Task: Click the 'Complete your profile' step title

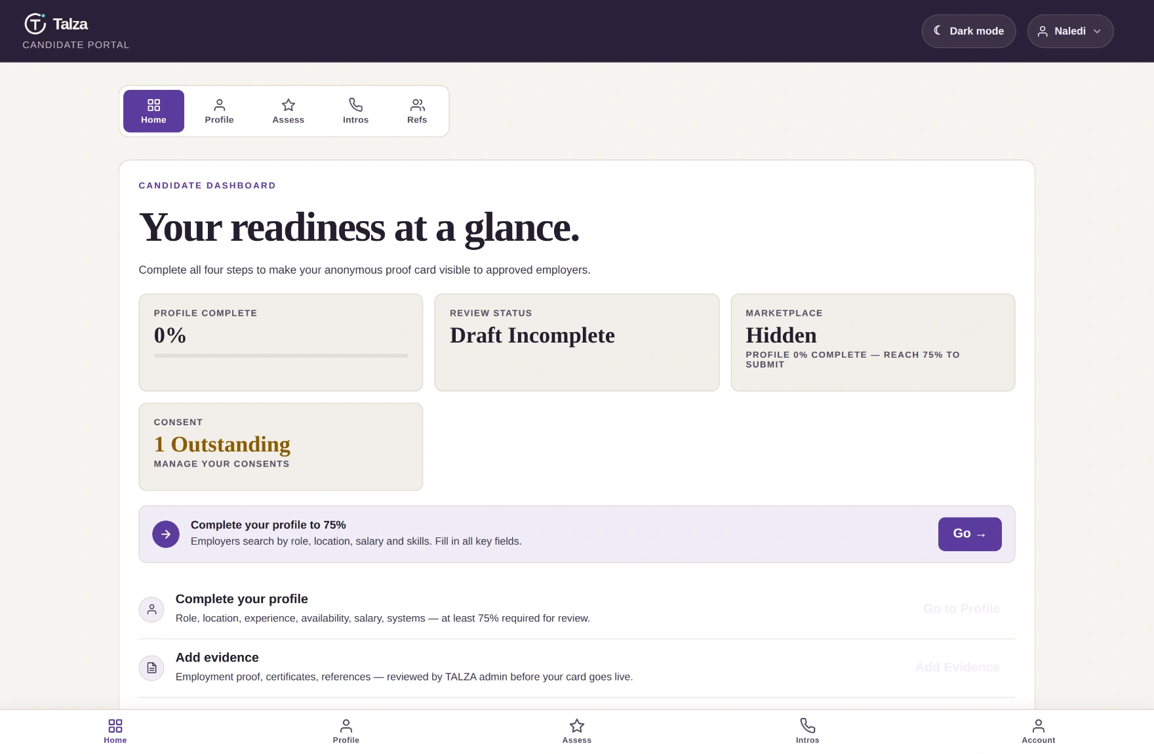Action: 242,599
